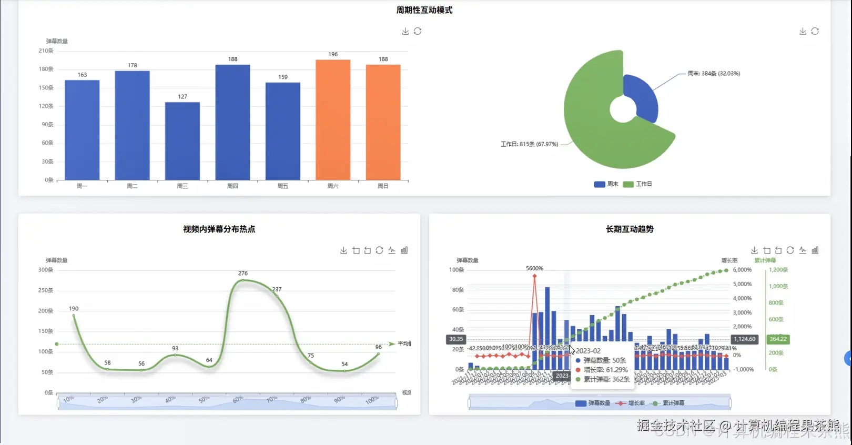This screenshot has width=852, height=445.
Task: Click the left zoom handle under the hotspot chart
Action: pyautogui.click(x=58, y=403)
